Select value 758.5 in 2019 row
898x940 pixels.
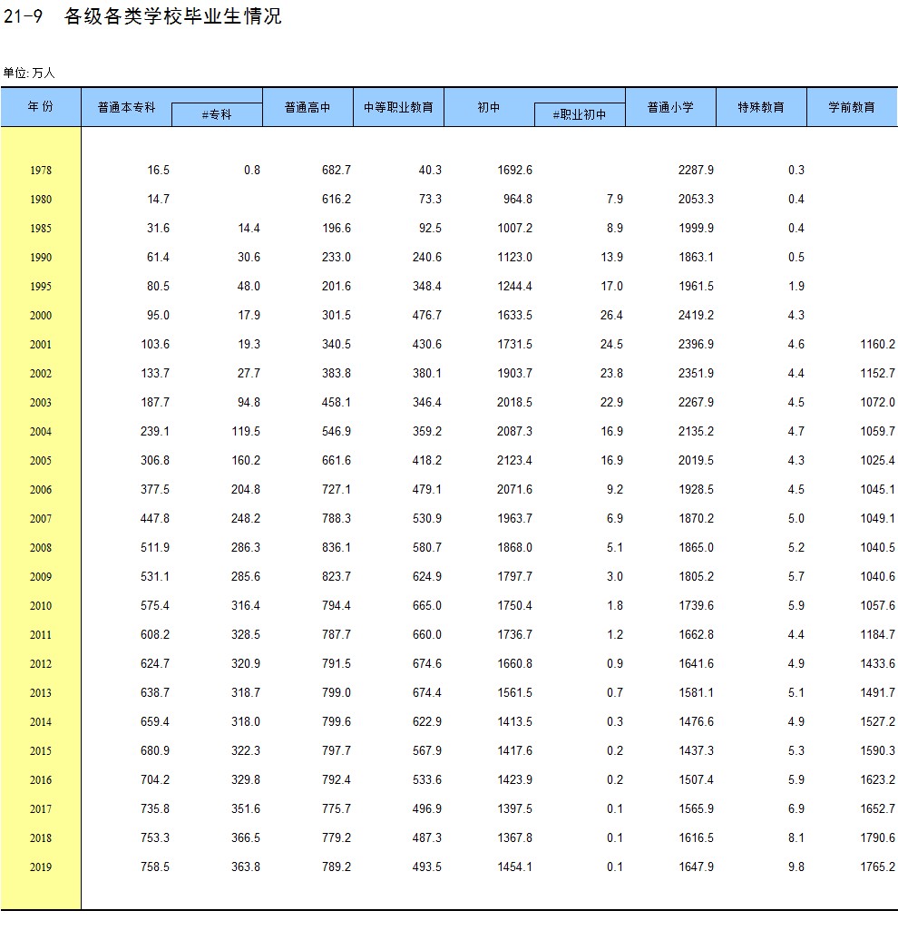click(x=155, y=867)
